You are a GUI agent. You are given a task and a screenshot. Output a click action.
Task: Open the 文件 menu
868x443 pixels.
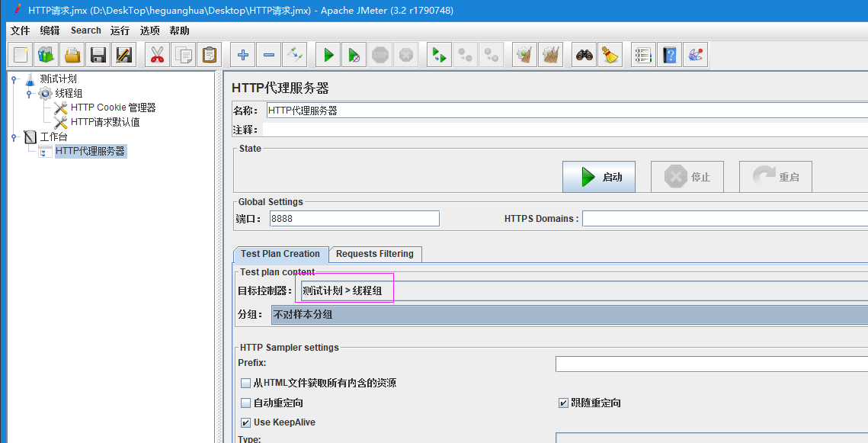point(21,31)
